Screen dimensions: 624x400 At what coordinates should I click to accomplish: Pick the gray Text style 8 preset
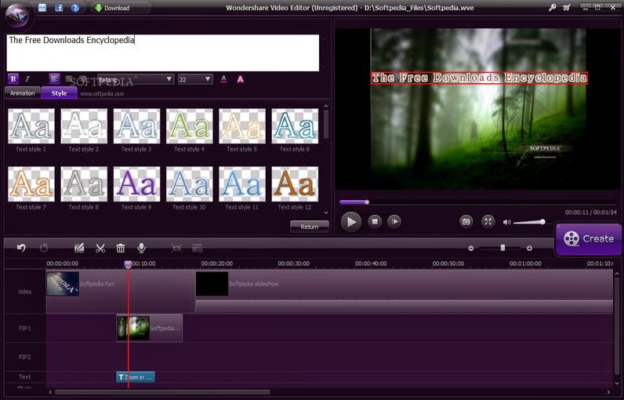click(84, 184)
